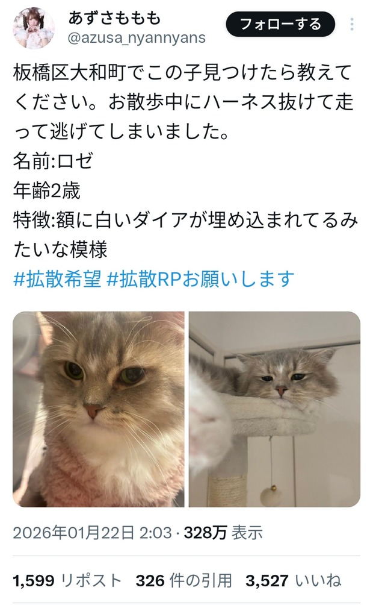Click the hanging toy ball in the cat tower photo
This screenshot has width=373, height=605.
point(271,494)
